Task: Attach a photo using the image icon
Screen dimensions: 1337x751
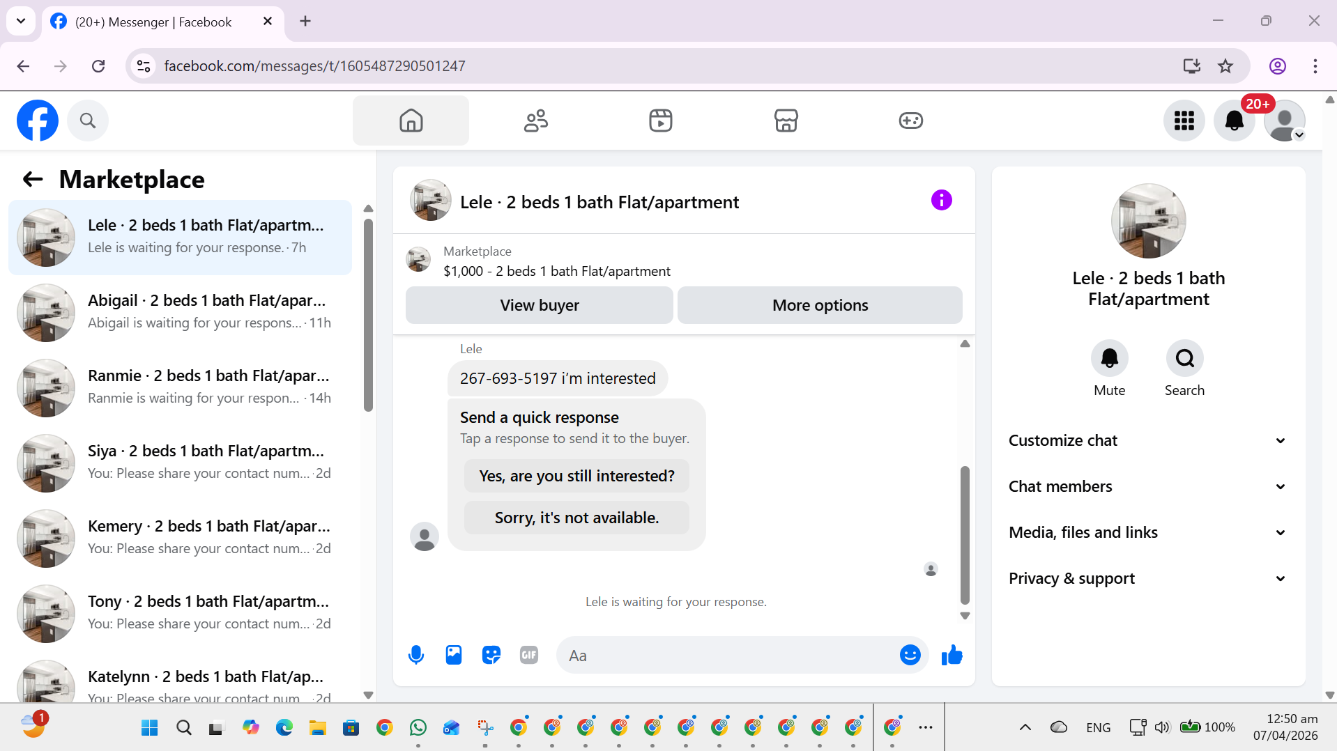Action: tap(454, 655)
